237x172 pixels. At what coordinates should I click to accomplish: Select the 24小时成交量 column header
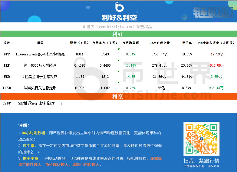pos(160,43)
